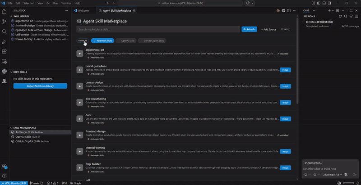Open editor more actions ellipsis
361x185 pixels.
pyautogui.click(x=294, y=10)
